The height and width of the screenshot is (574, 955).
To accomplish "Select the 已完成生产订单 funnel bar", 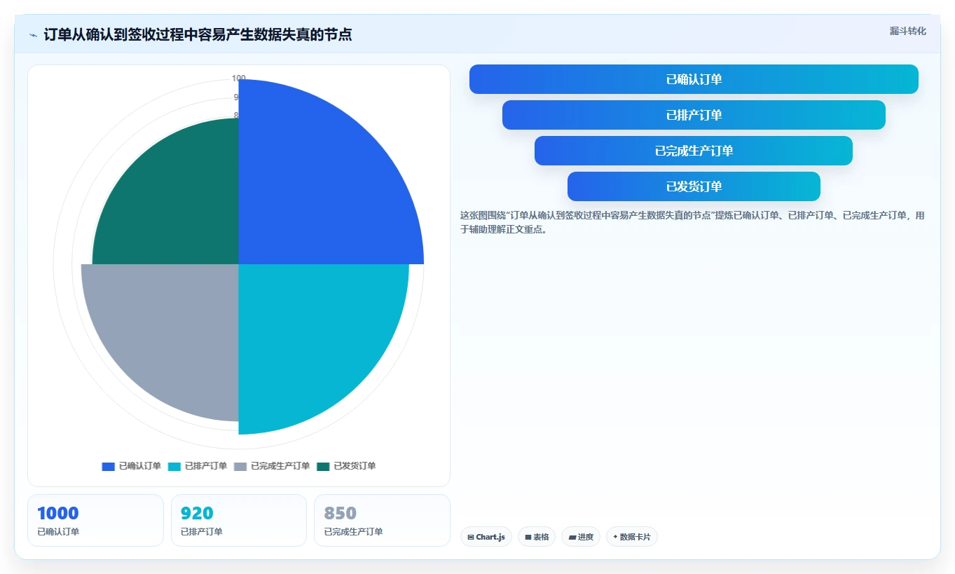I will coord(694,151).
